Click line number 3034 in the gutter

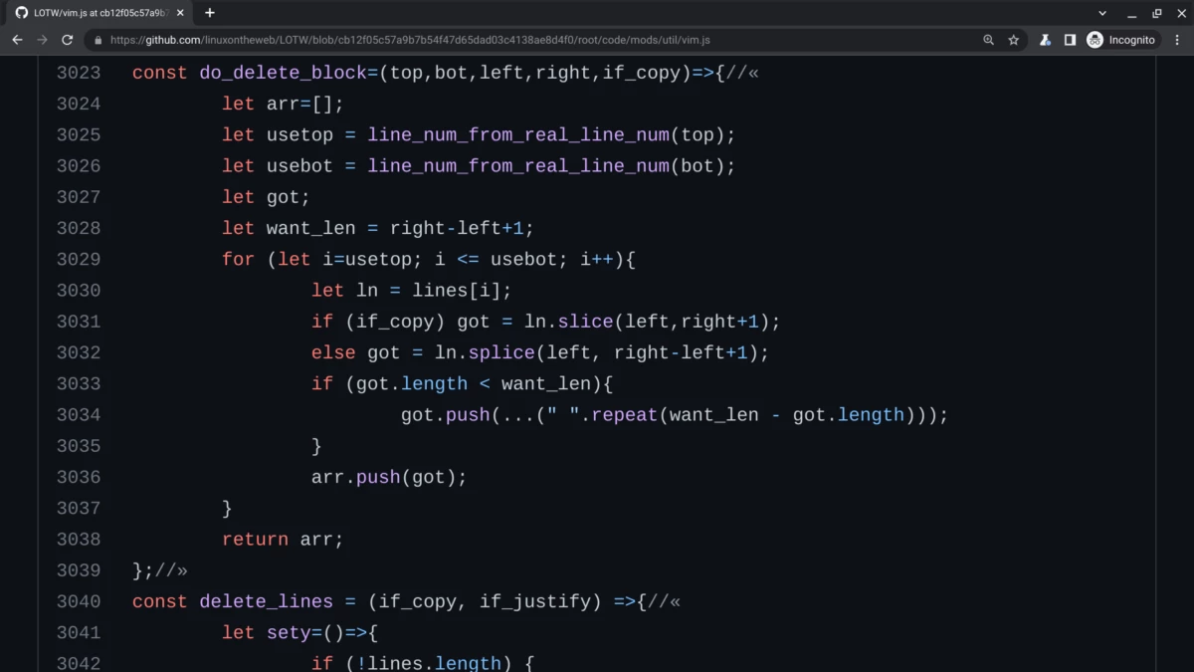coord(79,414)
